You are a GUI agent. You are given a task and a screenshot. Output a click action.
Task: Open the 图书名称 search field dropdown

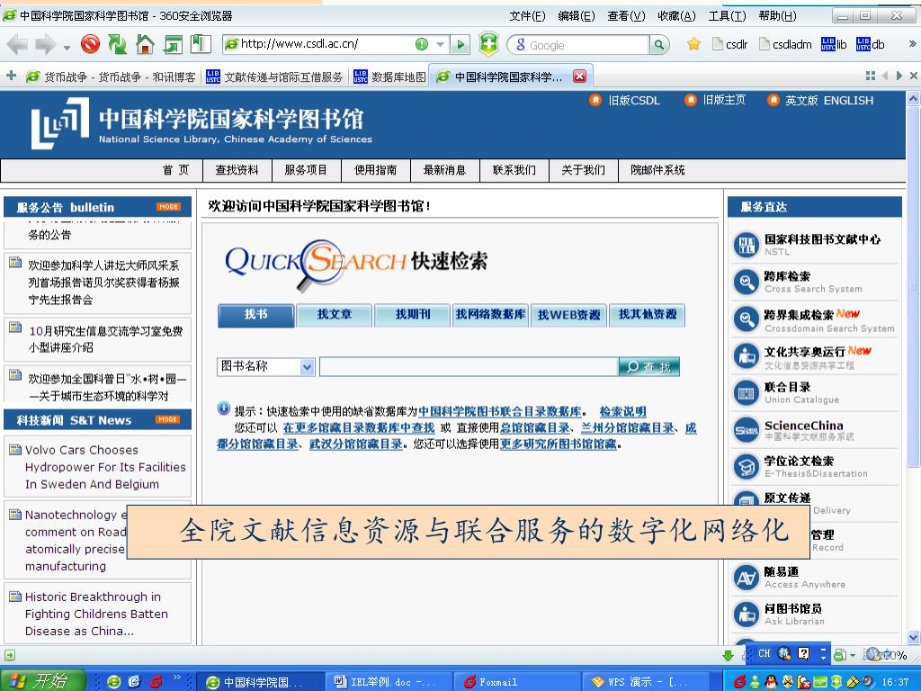pyautogui.click(x=308, y=367)
